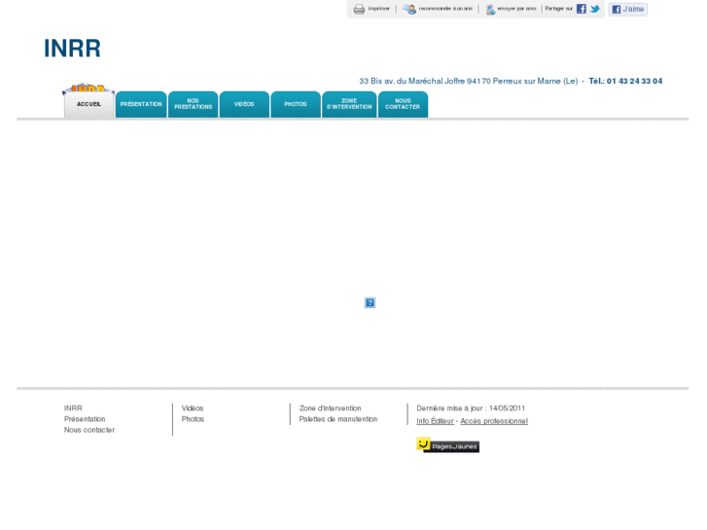Share the page on Twitter
The height and width of the screenshot is (530, 707).
pyautogui.click(x=595, y=9)
